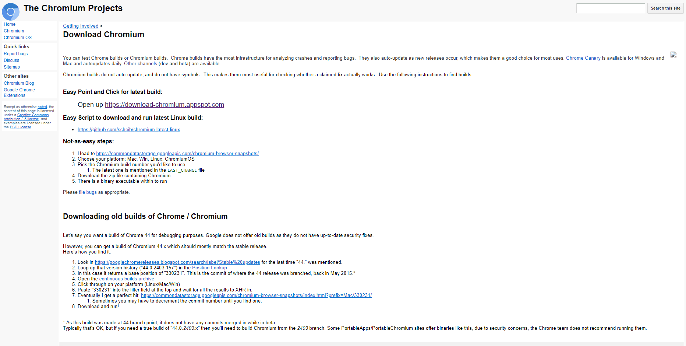Open the Position Lookup link
The height and width of the screenshot is (346, 686).
point(209,268)
